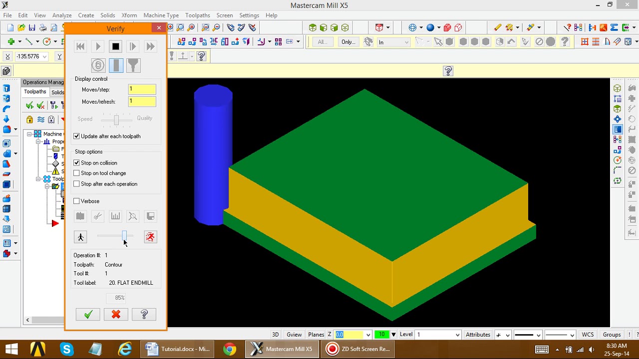The height and width of the screenshot is (359, 639).
Task: Click the Print icon
Action: pyautogui.click(x=43, y=28)
